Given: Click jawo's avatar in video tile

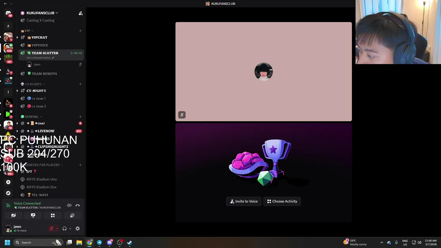Looking at the screenshot, I should [x=264, y=72].
